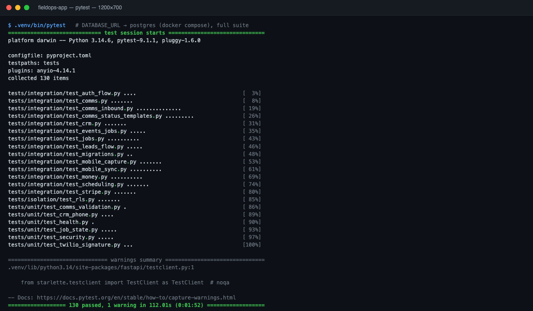
Task: Click the test_mobile_capture.py result row
Action: (135, 162)
